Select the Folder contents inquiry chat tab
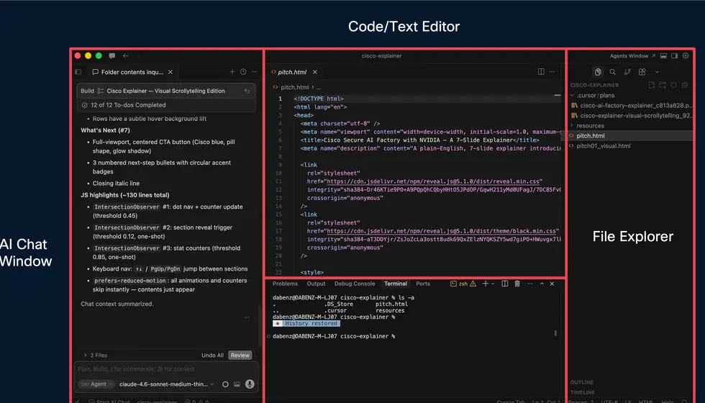This screenshot has height=403, width=705. click(132, 72)
